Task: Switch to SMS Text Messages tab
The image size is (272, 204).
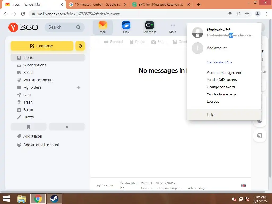Action: (x=161, y=5)
